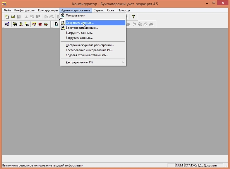Click the red bug debugger icon
This screenshot has width=230, height=169.
40,24
